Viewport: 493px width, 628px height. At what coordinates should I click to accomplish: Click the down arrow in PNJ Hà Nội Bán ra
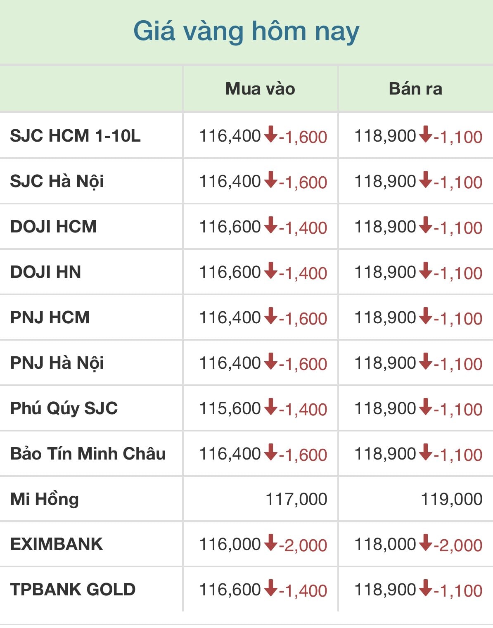(426, 362)
